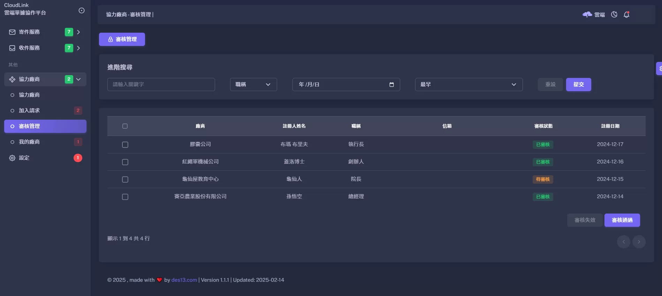The width and height of the screenshot is (662, 296).
Task: Go to previous page arrow
Action: pyautogui.click(x=624, y=242)
